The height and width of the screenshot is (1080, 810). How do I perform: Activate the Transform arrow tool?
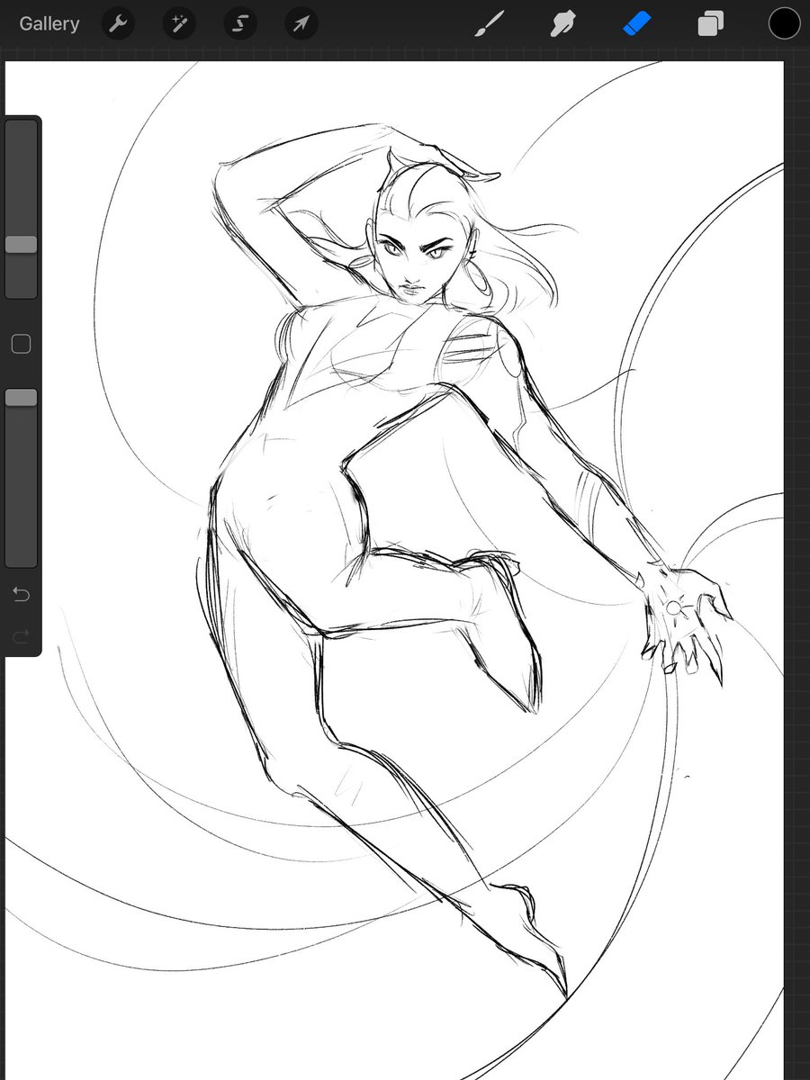pyautogui.click(x=301, y=23)
